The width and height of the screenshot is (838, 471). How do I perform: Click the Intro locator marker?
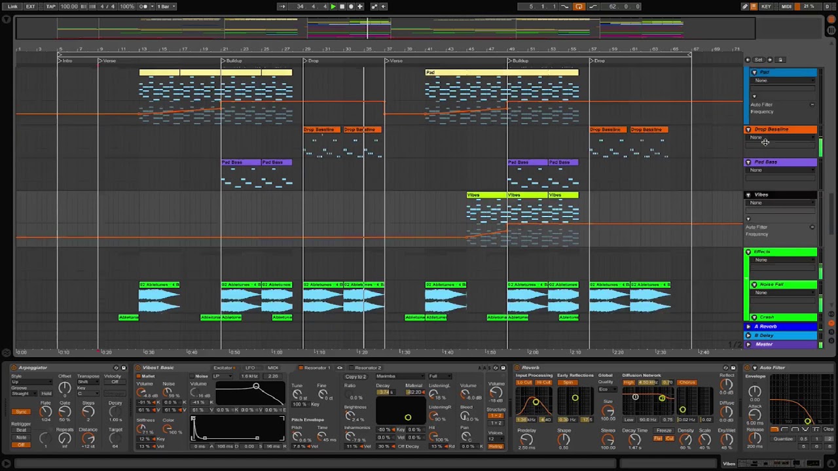click(x=65, y=61)
